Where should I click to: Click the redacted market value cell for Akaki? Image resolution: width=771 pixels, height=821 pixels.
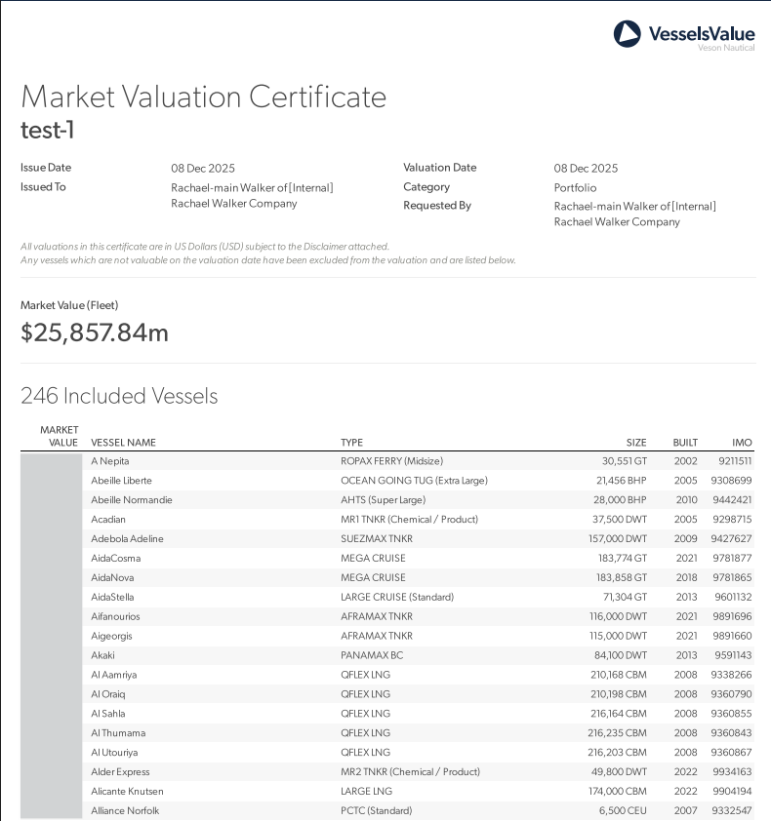(52, 655)
